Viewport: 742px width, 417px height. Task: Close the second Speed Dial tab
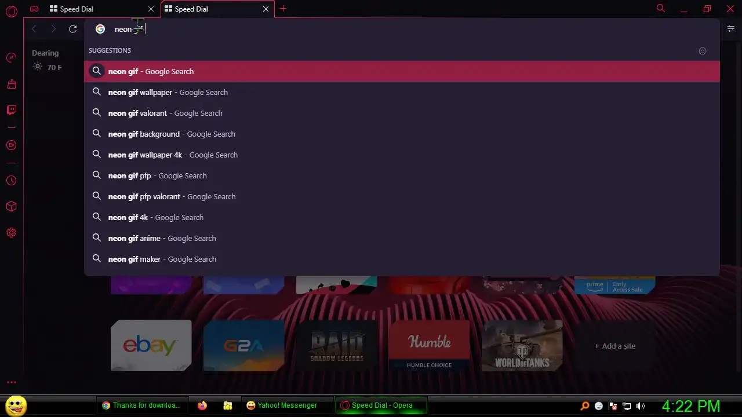tap(266, 9)
